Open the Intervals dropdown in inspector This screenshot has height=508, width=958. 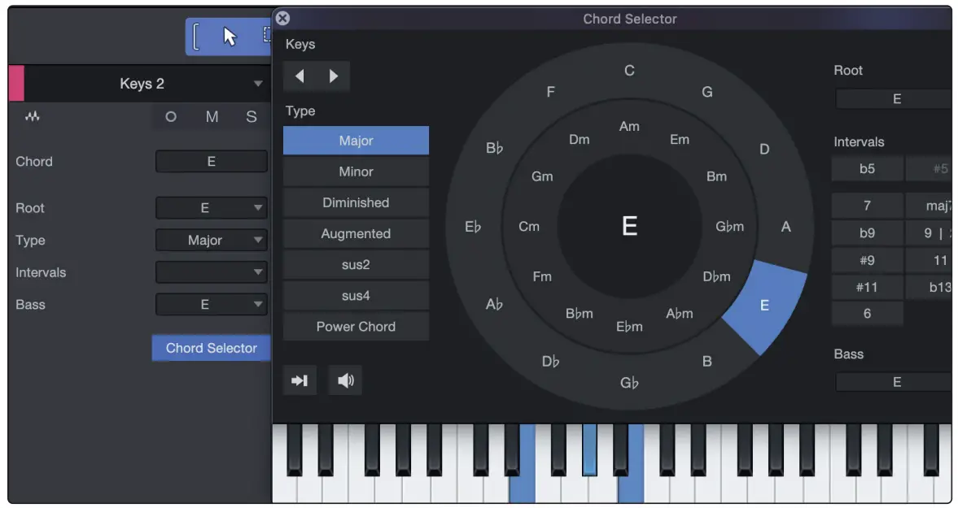tap(212, 272)
